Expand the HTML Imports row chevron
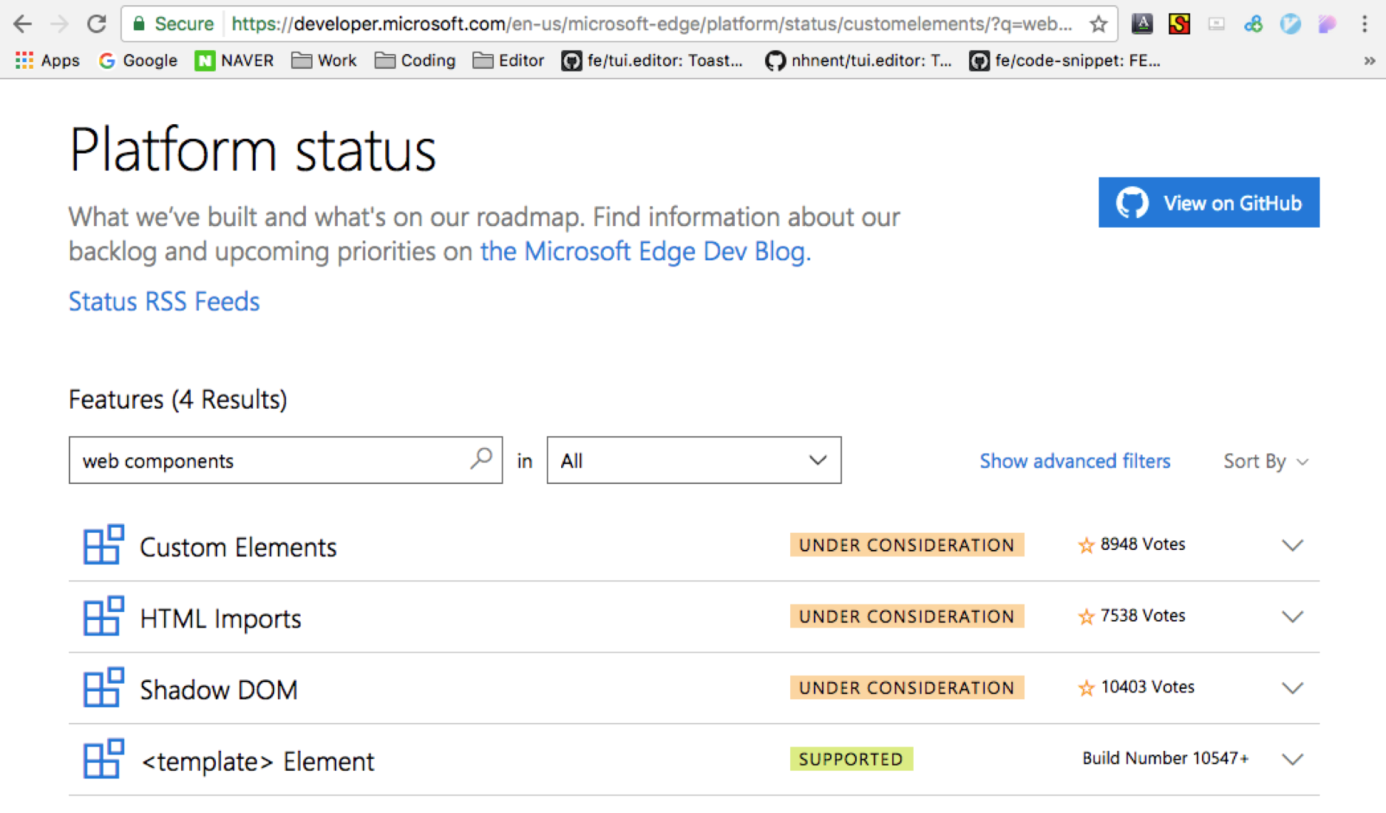Screen dimensions: 1386x813 [x=1292, y=616]
